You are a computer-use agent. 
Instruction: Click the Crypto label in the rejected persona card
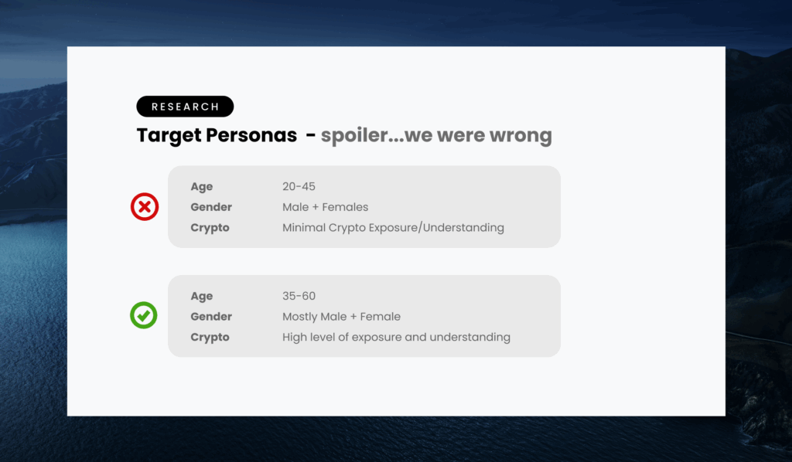(x=210, y=228)
